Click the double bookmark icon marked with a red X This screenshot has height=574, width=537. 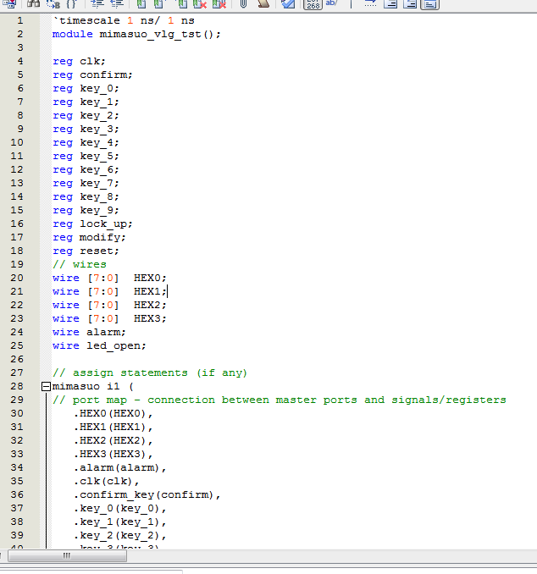point(219,3)
